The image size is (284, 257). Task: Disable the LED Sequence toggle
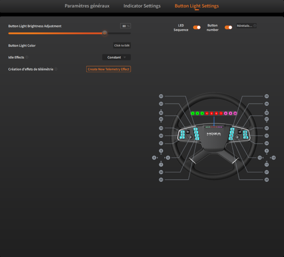(197, 27)
